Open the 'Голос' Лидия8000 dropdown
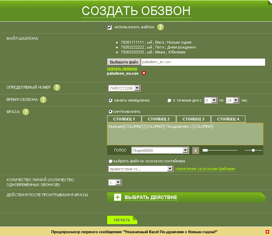The image size is (272, 236). pyautogui.click(x=186, y=150)
